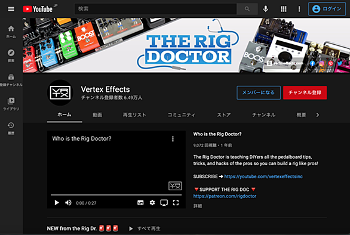The height and width of the screenshot is (235, 350).
Task: Open the patreon.com/rigdoctor link
Action: [x=225, y=196]
